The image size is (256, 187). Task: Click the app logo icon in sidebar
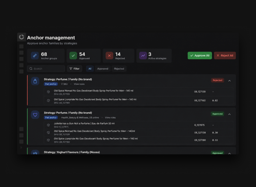point(22,37)
